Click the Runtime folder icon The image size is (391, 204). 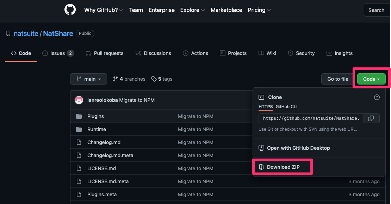pos(79,129)
